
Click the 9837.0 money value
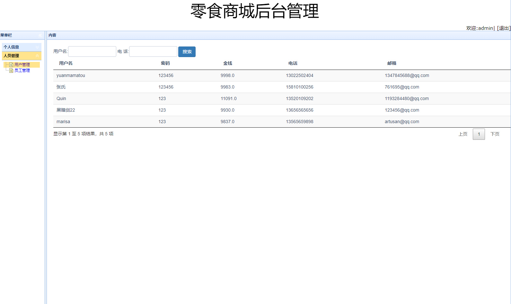(x=227, y=122)
